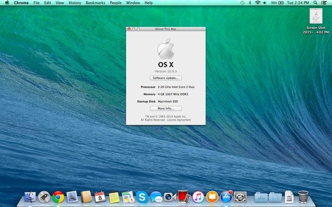
Task: Open the Trash in the dock
Action: tap(303, 197)
